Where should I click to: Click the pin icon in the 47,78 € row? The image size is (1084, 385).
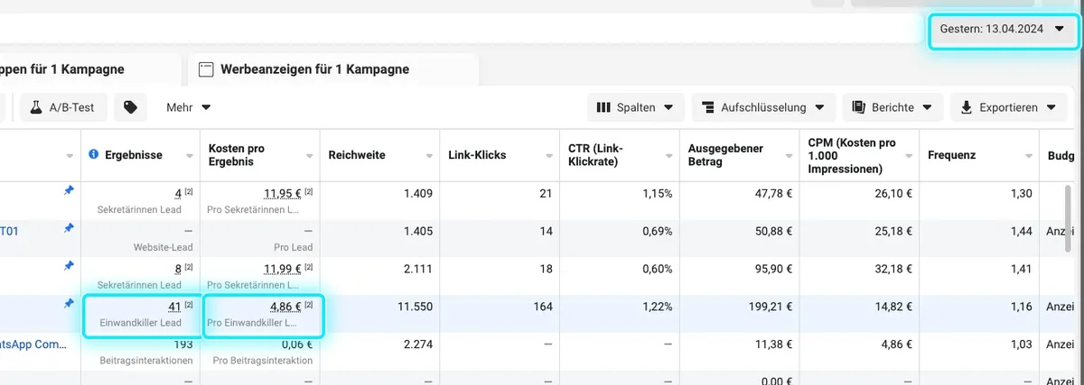[70, 190]
